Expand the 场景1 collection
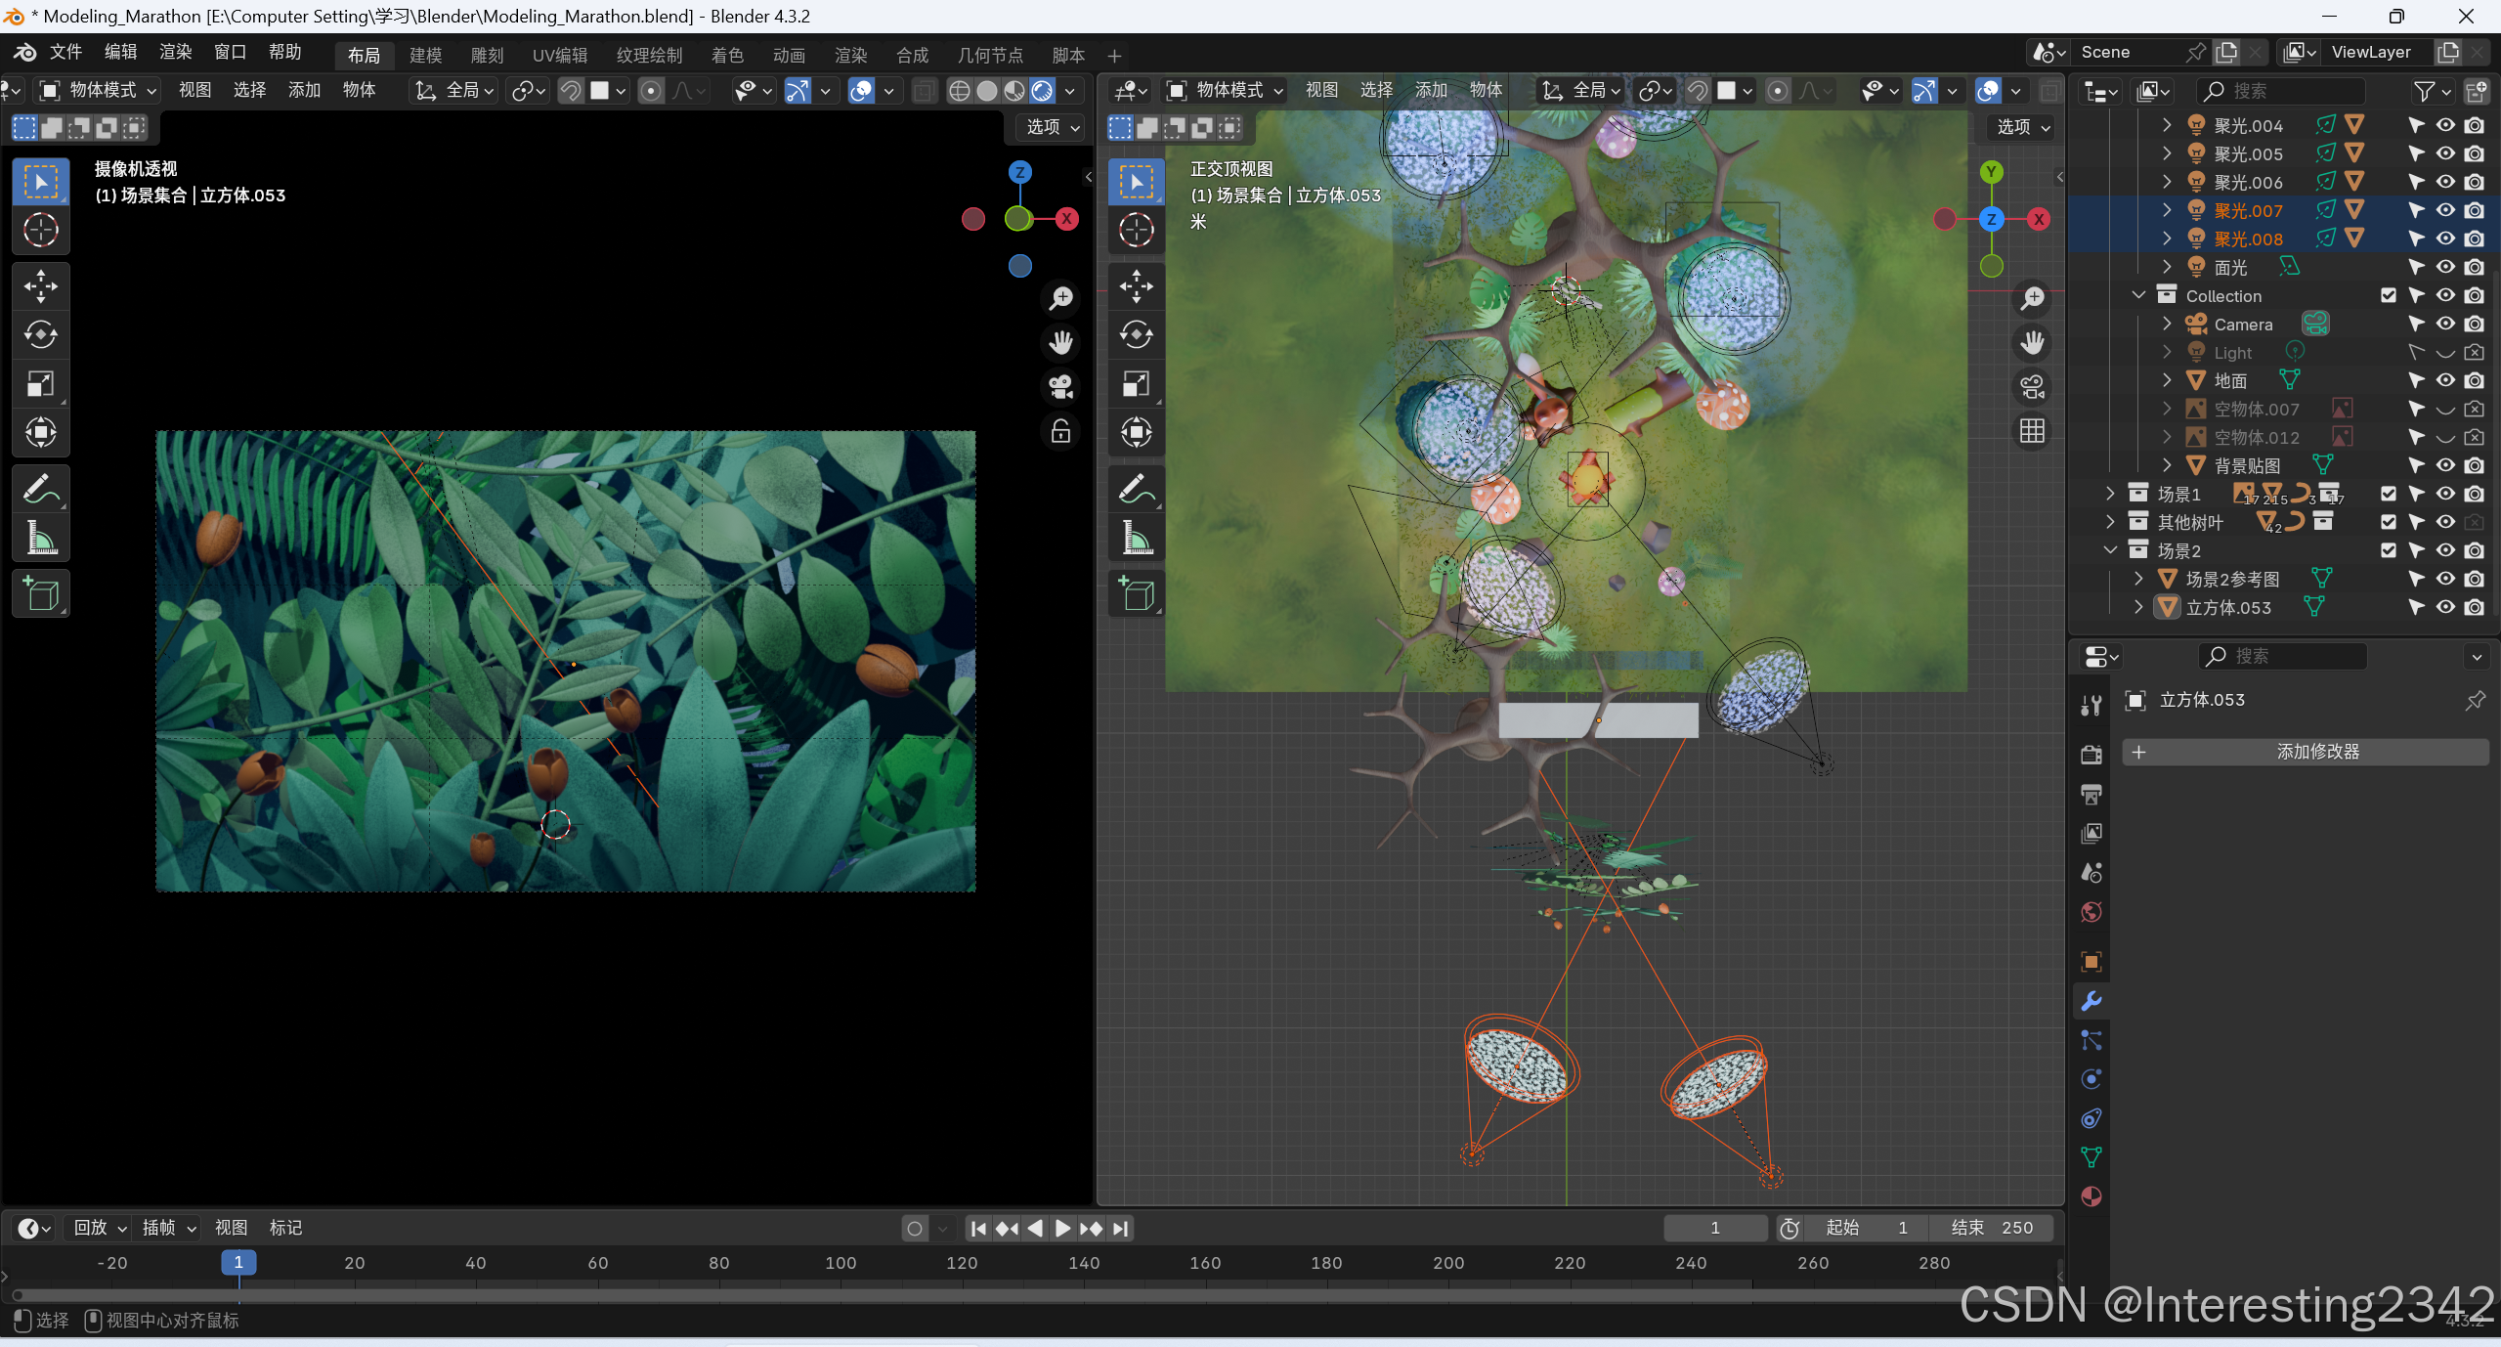The width and height of the screenshot is (2501, 1347). [2110, 494]
